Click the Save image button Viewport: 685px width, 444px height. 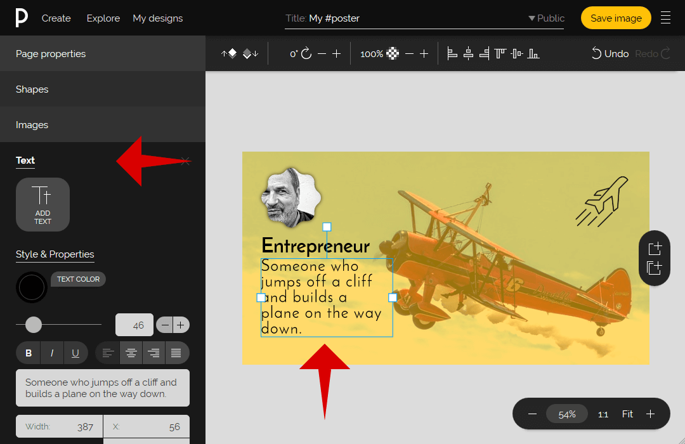click(615, 18)
